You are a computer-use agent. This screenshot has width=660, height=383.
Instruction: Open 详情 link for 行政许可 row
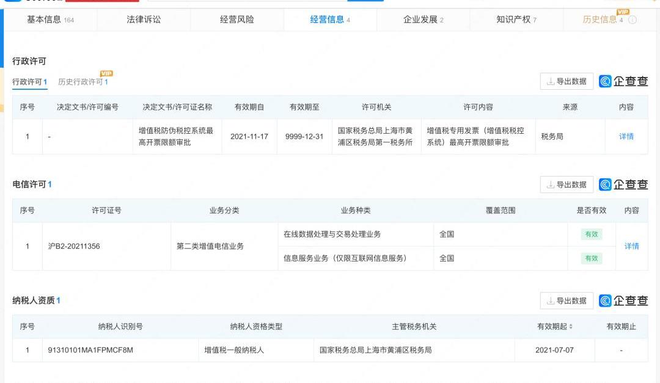[x=626, y=136]
